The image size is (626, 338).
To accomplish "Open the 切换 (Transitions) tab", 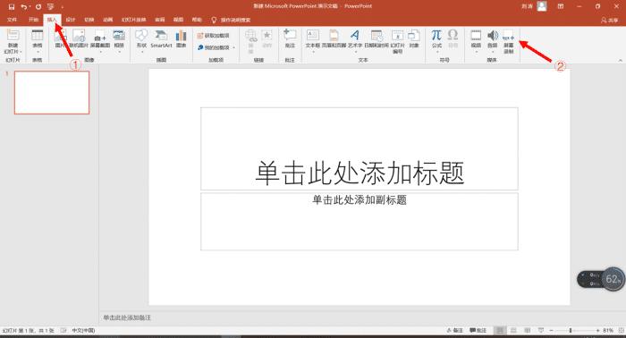I will pyautogui.click(x=89, y=20).
